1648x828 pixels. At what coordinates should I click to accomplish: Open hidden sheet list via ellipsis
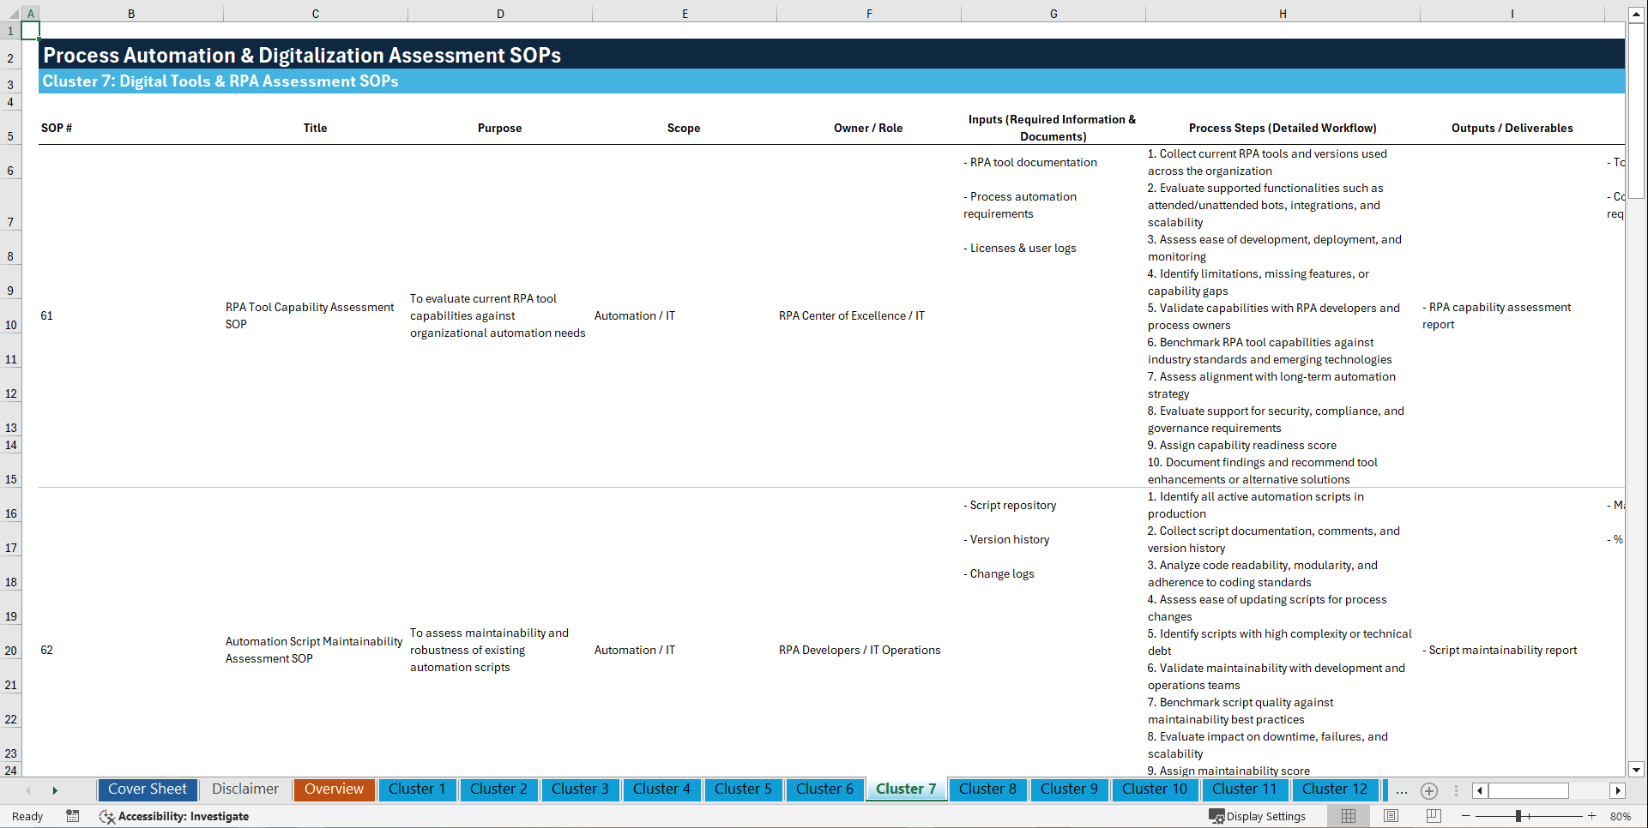(1401, 790)
